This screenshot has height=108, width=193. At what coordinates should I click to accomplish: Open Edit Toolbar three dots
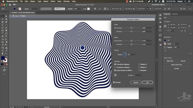[5, 74]
